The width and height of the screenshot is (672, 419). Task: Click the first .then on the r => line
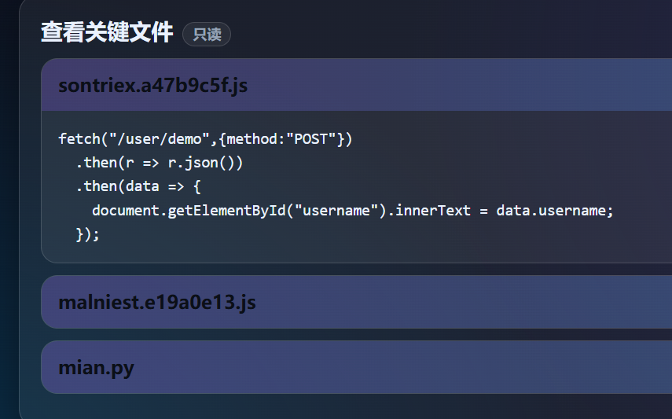[96, 164]
